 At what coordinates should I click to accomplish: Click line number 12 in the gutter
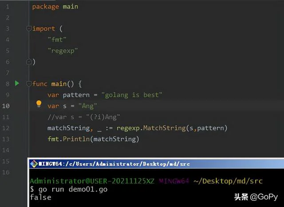(x=6, y=128)
